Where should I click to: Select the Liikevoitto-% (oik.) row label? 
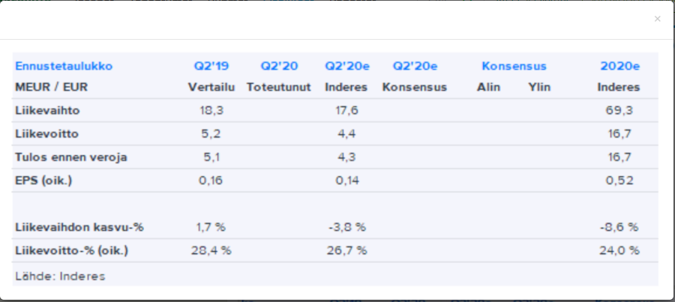click(71, 250)
